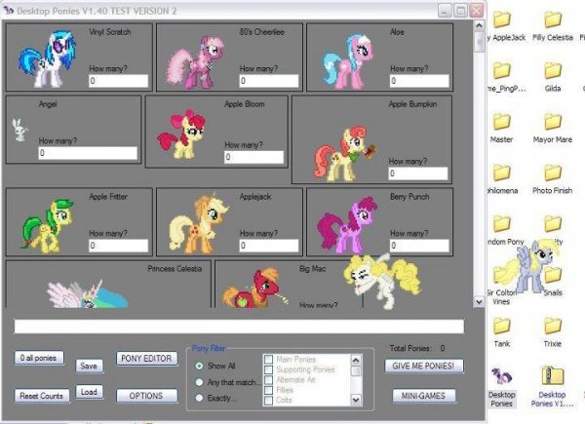Click Apple Fritter How many field

coord(119,246)
